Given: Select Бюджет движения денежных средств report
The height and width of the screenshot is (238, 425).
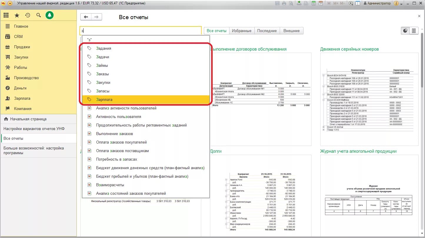Looking at the screenshot, I should tap(146, 168).
